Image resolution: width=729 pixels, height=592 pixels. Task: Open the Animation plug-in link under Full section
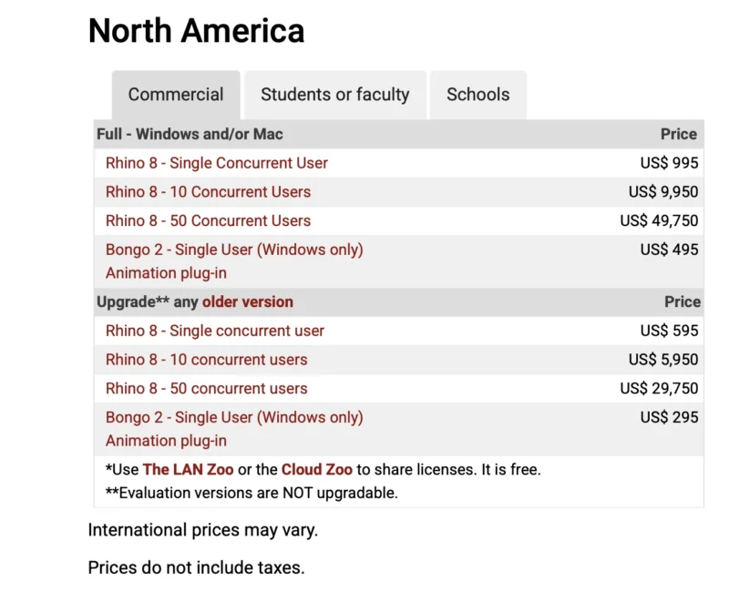[166, 272]
